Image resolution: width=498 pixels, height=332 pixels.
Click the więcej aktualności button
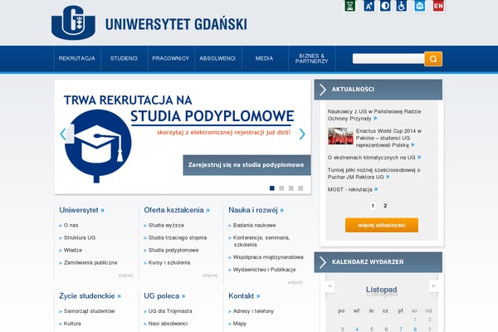(x=382, y=225)
